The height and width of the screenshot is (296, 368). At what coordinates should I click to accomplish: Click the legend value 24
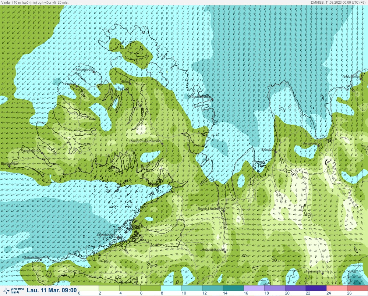click(x=329, y=293)
